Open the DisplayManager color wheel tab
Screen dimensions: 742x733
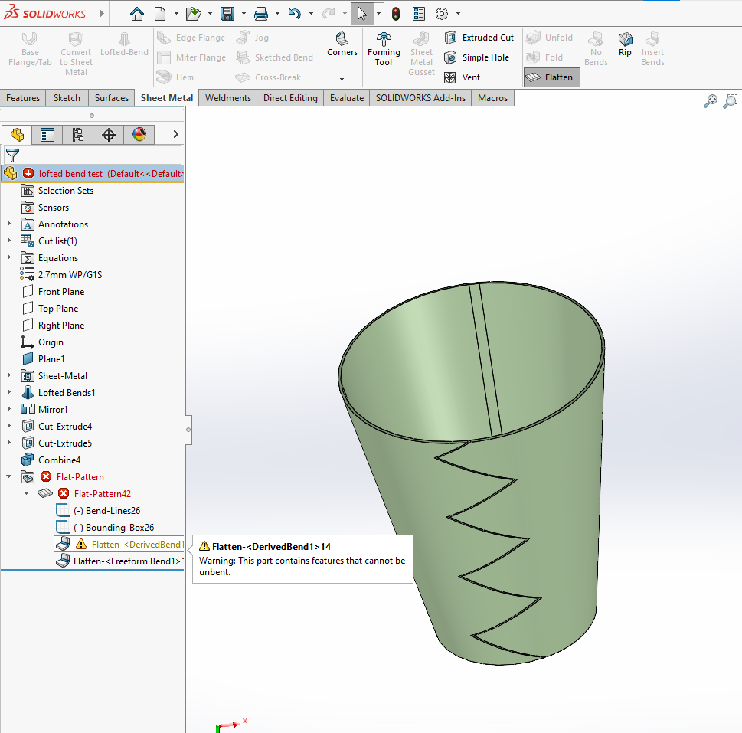[139, 135]
